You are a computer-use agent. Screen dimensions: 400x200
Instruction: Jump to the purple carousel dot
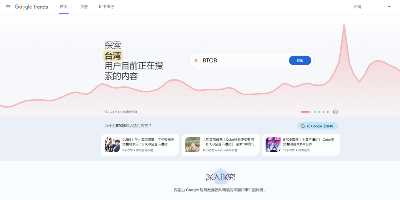click(323, 112)
